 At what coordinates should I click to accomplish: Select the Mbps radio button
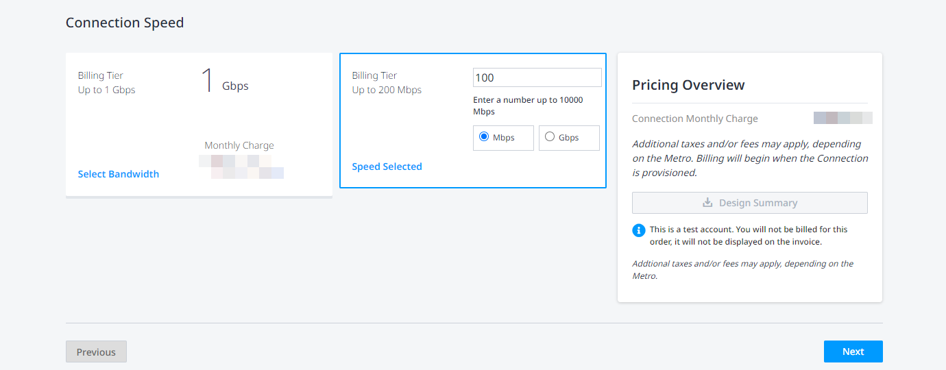point(484,136)
